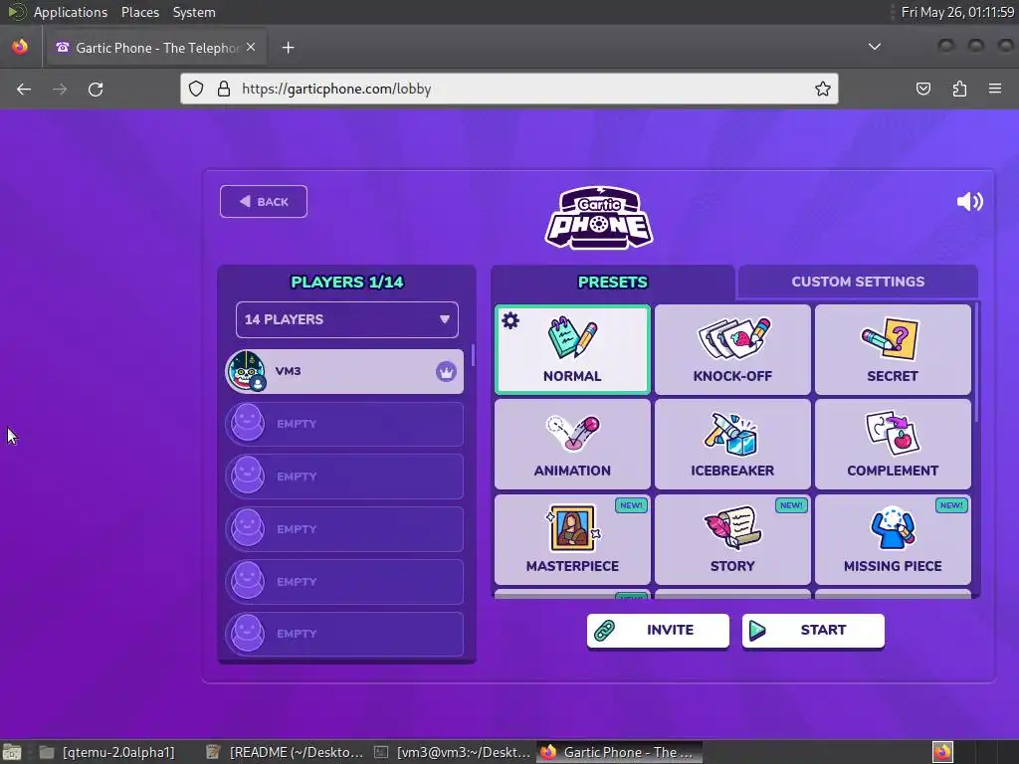Switch to the Custom Settings tab

click(858, 282)
